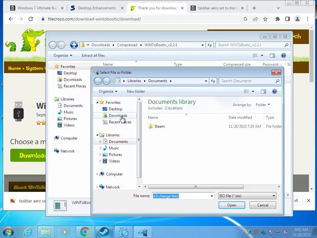Change view icon in the dialog toolbar
Image resolution: width=317 pixels, height=238 pixels.
tap(246, 91)
